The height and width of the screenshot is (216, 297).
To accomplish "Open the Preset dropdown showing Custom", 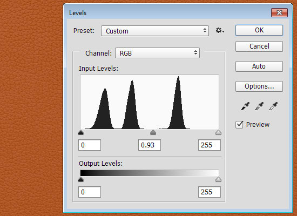I will pos(155,31).
